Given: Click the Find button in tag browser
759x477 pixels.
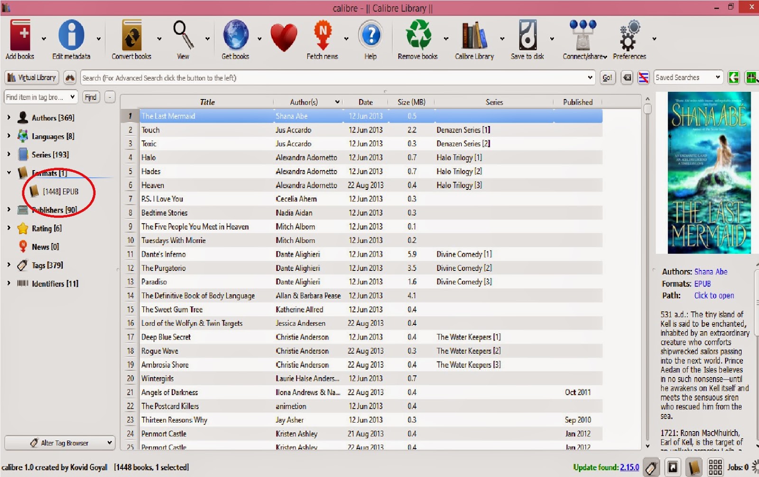Looking at the screenshot, I should 90,97.
